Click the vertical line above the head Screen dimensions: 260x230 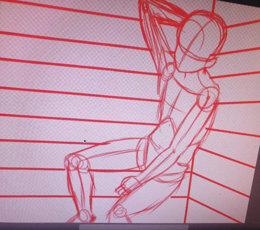click(x=213, y=8)
